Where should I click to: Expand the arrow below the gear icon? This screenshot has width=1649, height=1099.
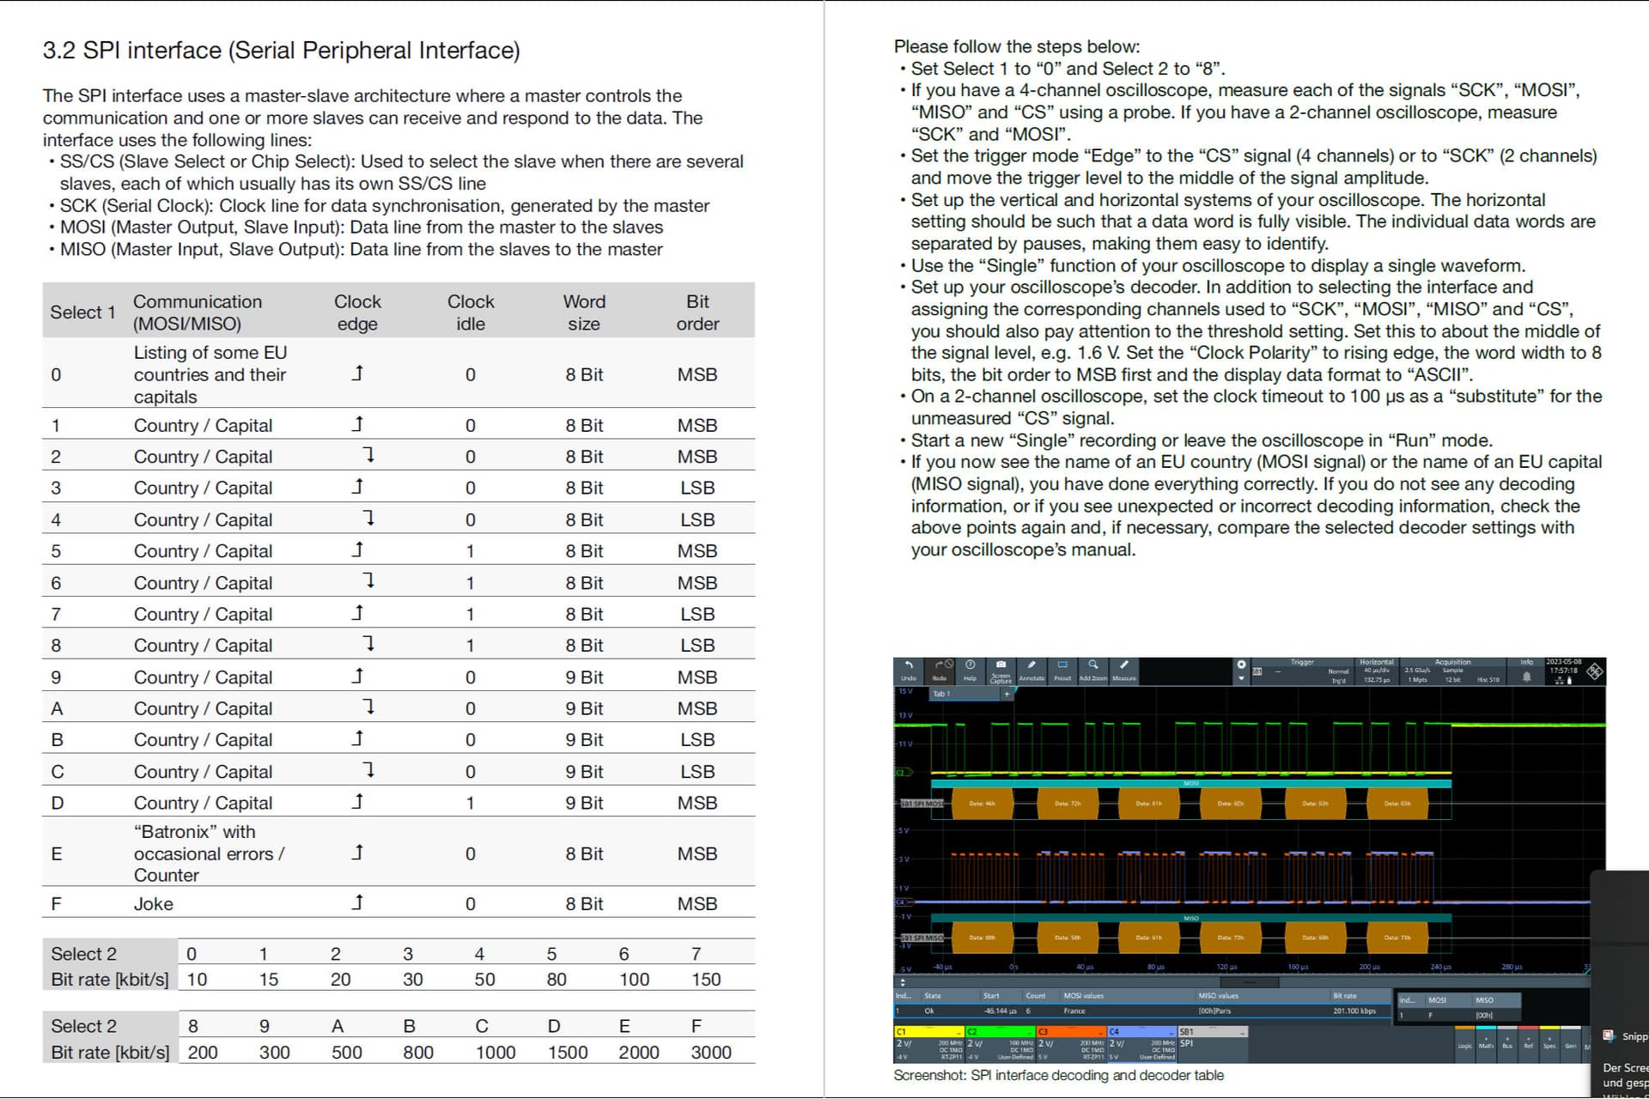click(1241, 678)
